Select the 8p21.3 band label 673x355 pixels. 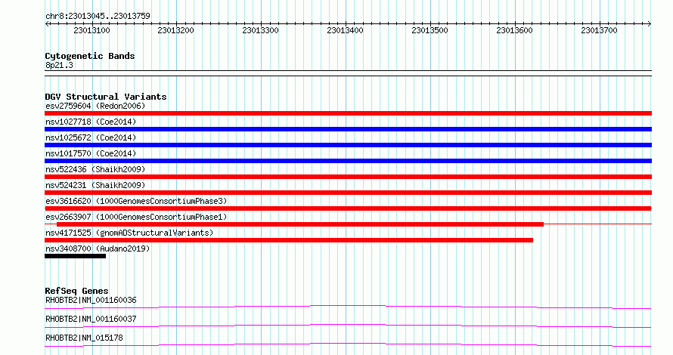pos(59,65)
